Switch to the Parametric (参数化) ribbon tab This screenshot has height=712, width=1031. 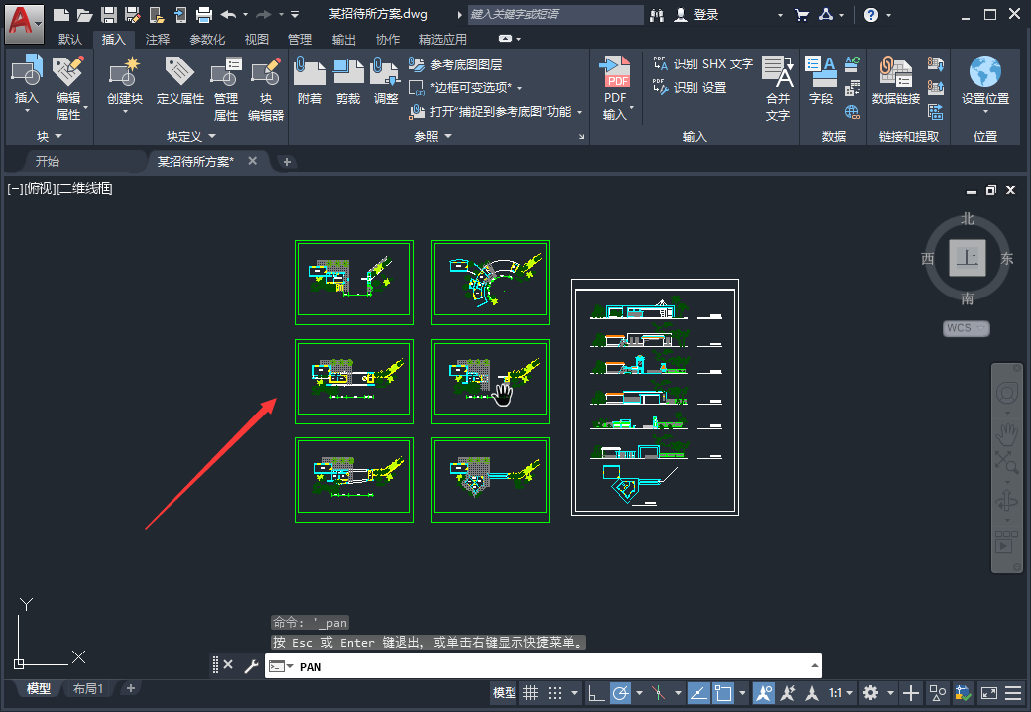[207, 40]
